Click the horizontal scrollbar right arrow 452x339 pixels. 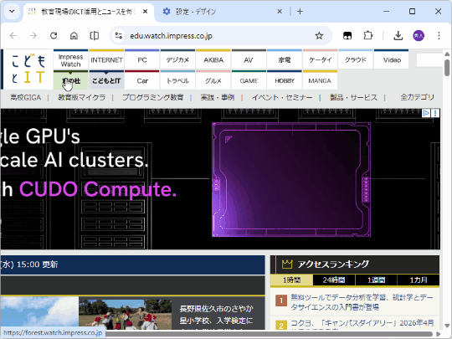[x=438, y=334]
